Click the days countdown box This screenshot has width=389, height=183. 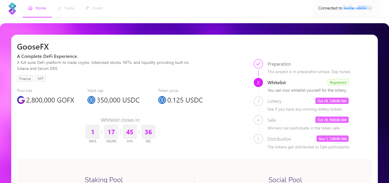tap(93, 132)
